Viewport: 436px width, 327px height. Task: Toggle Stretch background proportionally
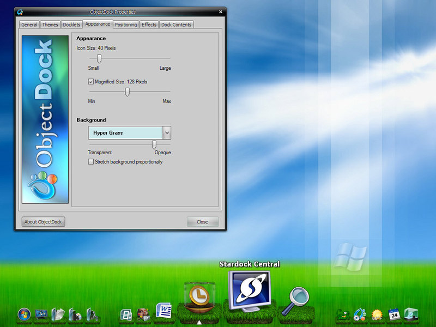90,162
